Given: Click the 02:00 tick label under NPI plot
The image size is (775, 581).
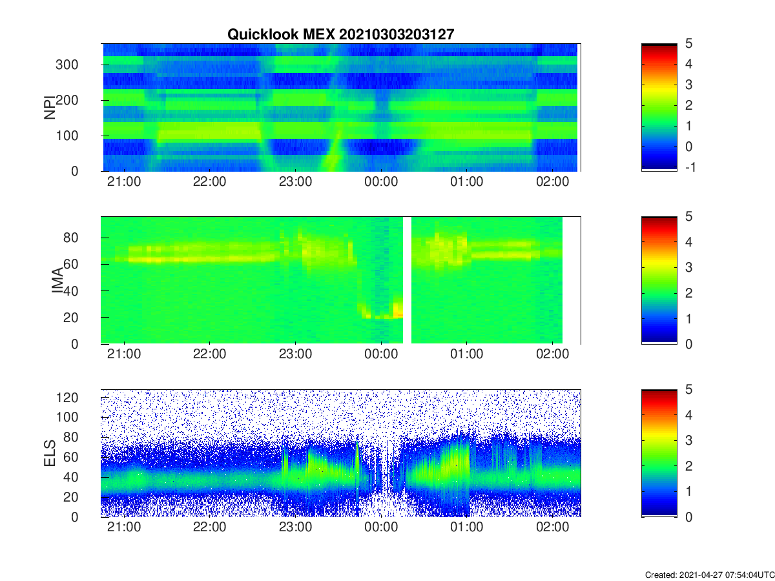Looking at the screenshot, I should (x=552, y=181).
